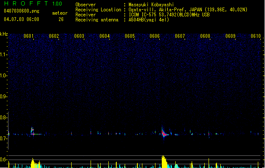265x168 pixels.
Task: Click the Observer label
Action: point(86,5)
